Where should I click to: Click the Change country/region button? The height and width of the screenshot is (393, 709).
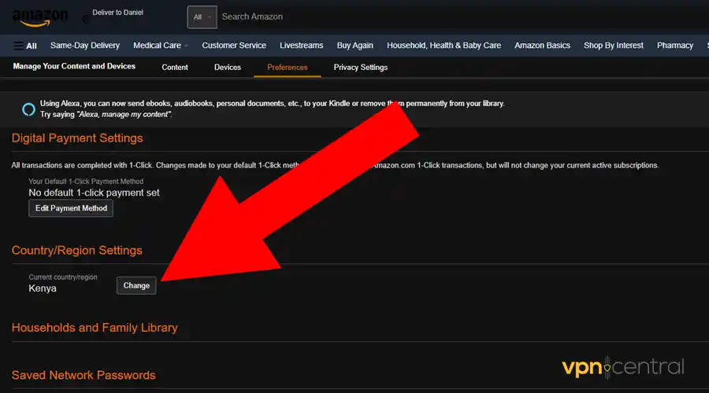coord(136,285)
